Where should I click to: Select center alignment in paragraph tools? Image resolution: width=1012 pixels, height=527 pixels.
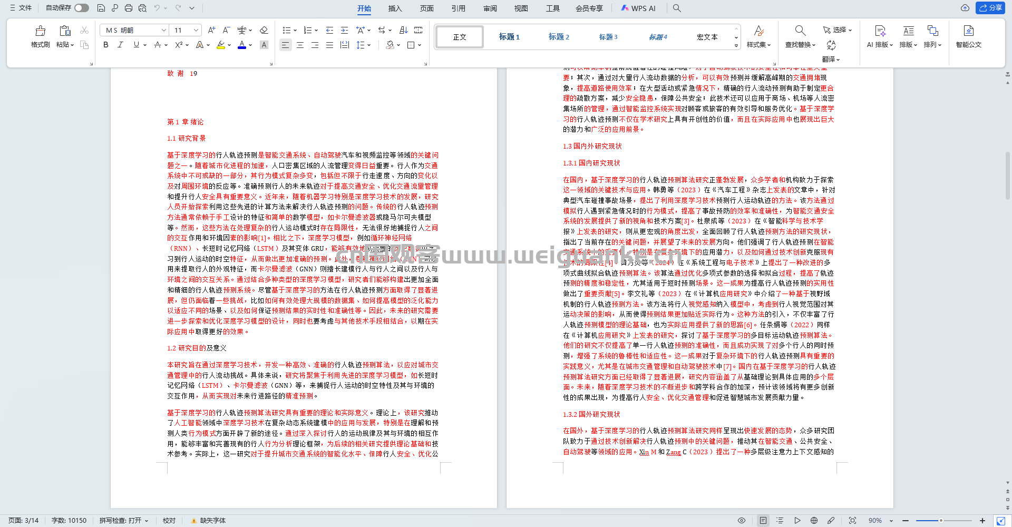pyautogui.click(x=300, y=45)
